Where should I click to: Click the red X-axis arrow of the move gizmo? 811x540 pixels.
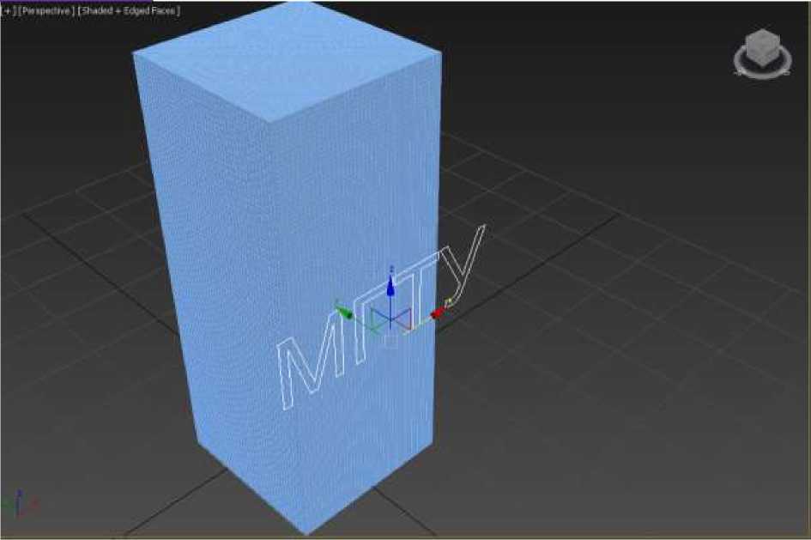pos(439,312)
